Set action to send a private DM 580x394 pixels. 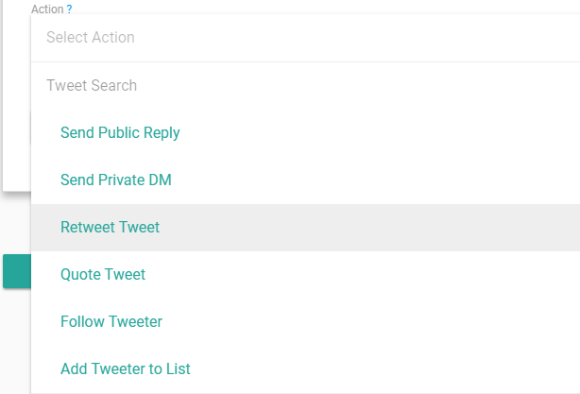(116, 180)
